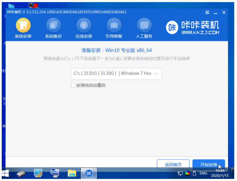The height and width of the screenshot is (181, 237).
Task: Minimize the 咔咔装机 window
Action: [216, 13]
